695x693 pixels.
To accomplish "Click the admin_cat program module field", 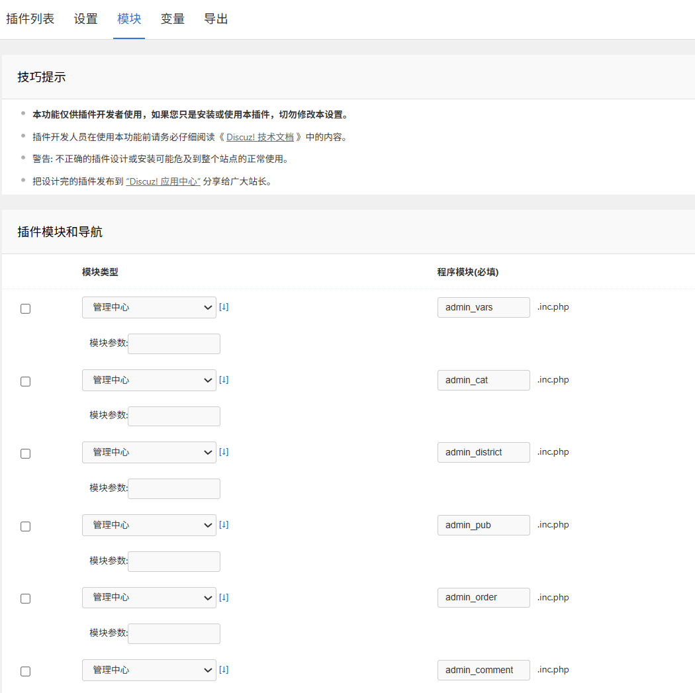I will 483,381.
